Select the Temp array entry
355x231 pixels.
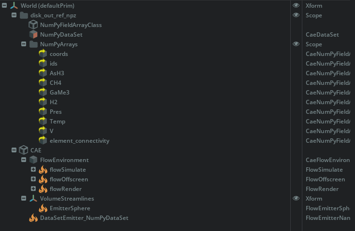pyautogui.click(x=57, y=122)
